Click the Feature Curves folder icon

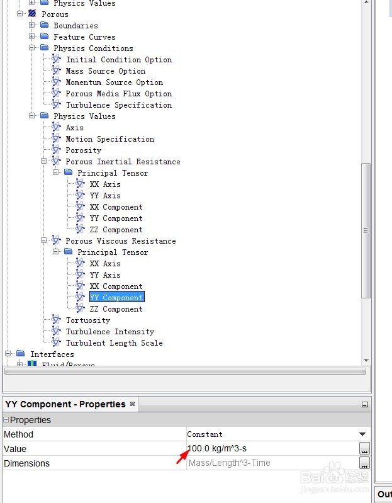coord(44,37)
